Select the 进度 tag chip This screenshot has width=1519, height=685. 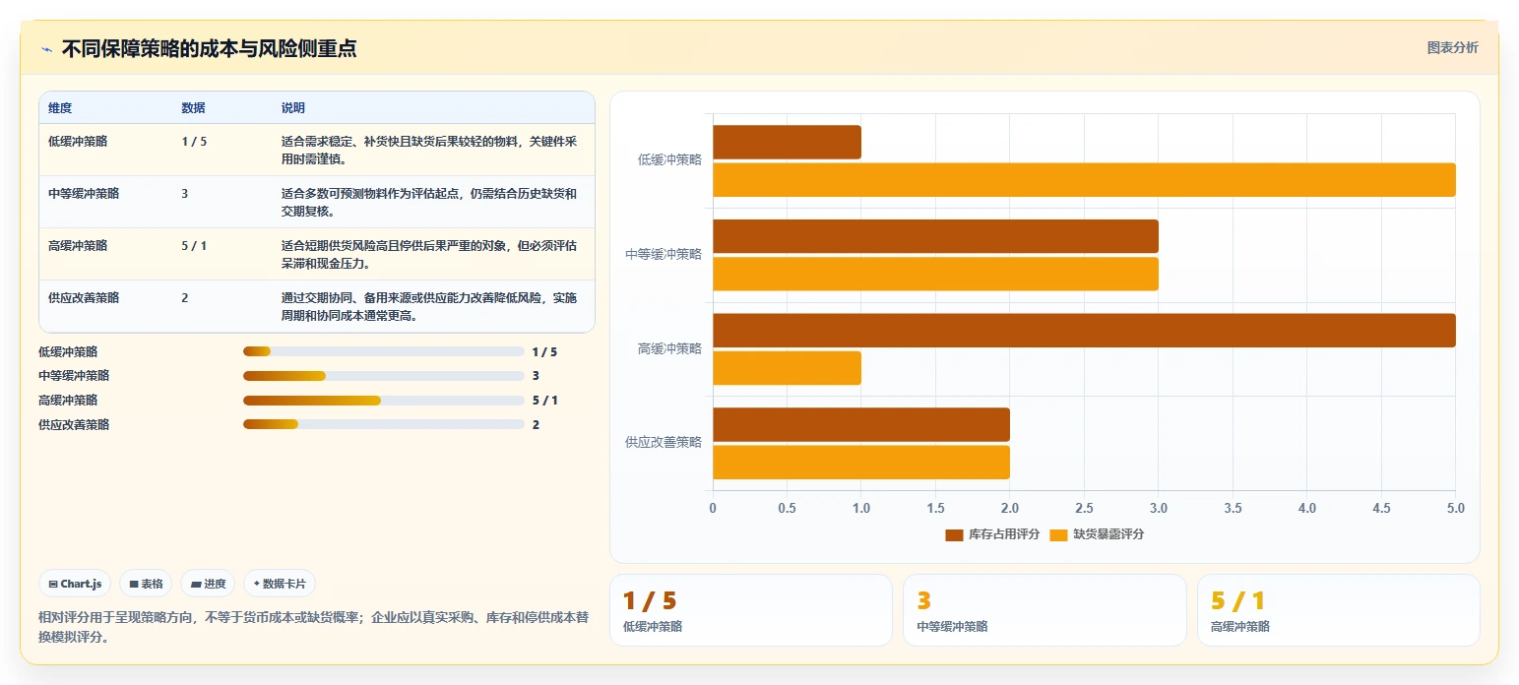(208, 584)
